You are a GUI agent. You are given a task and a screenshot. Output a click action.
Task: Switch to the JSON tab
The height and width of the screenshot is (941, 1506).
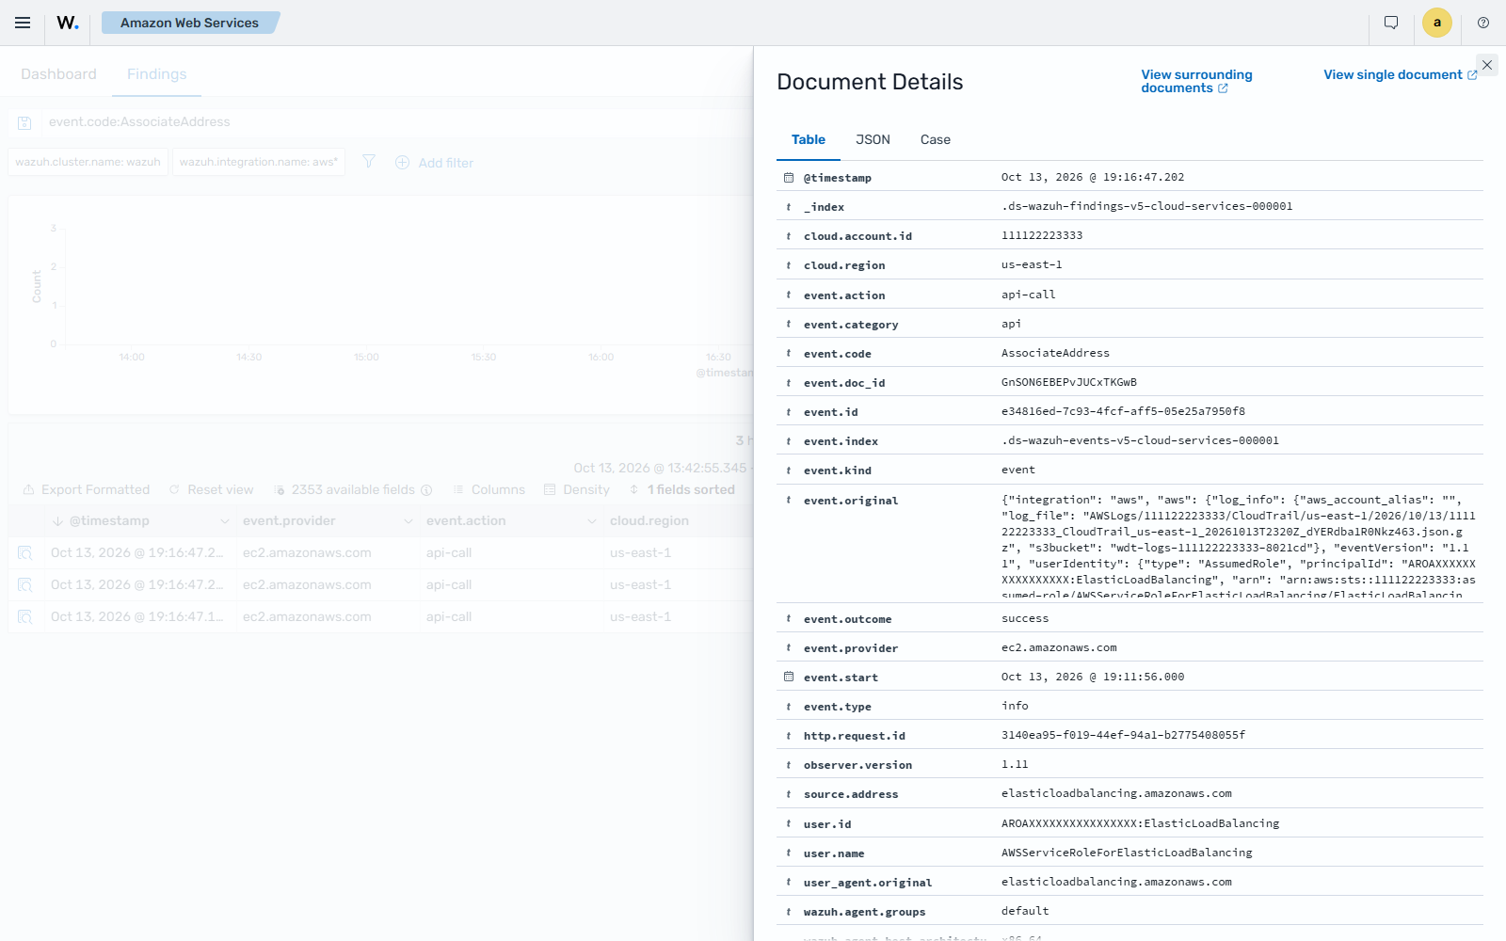pyautogui.click(x=873, y=139)
